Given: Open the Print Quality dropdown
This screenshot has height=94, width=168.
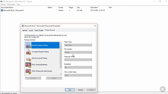Looking at the screenshot, I should [x=78, y=52].
